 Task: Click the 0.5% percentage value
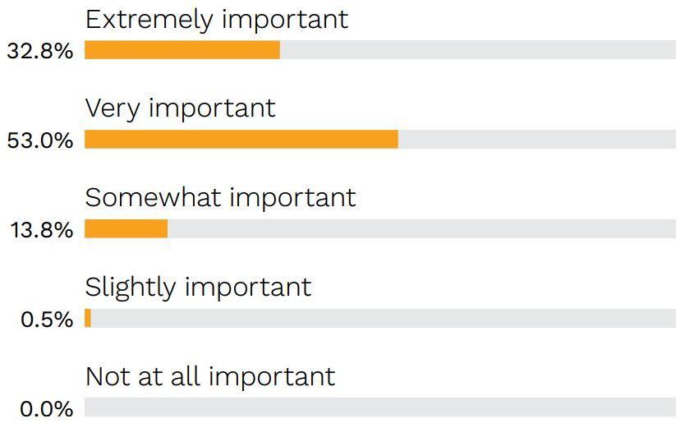tap(47, 320)
